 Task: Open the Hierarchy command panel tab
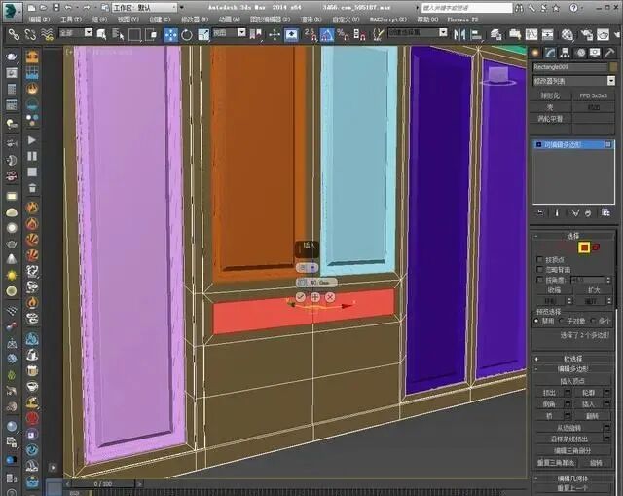click(565, 53)
